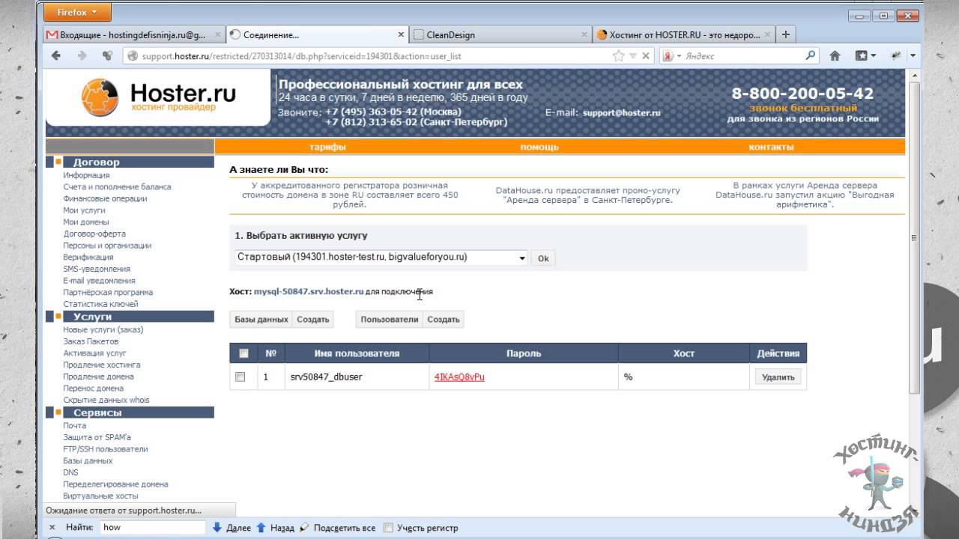This screenshot has height=539, width=959.
Task: Click the Hoster.ru logo
Action: 159,97
